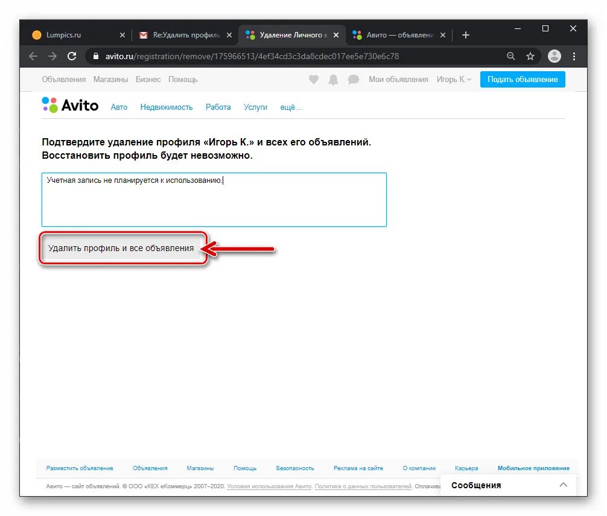Close the Re:Удалить профиль tab
Viewport: 607px width, 516px height.
tap(229, 35)
